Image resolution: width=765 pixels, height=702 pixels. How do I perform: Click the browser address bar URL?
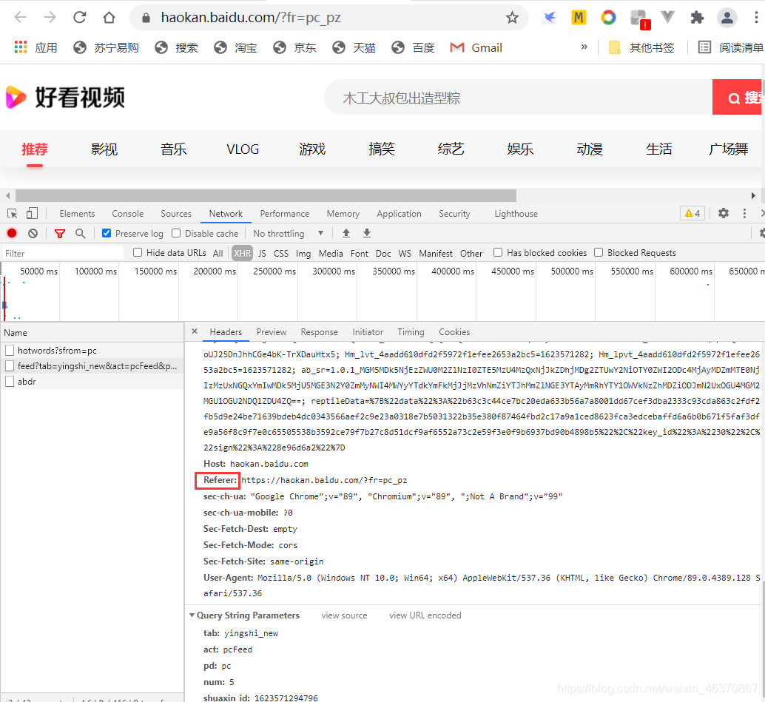coord(251,18)
